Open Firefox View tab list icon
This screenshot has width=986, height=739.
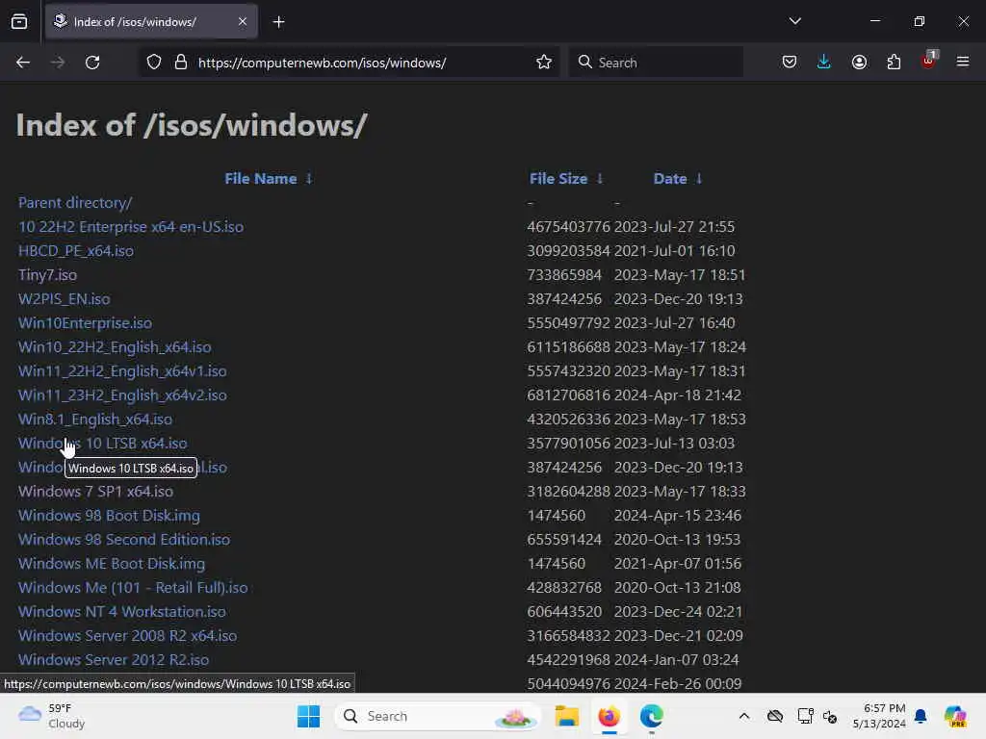19,22
